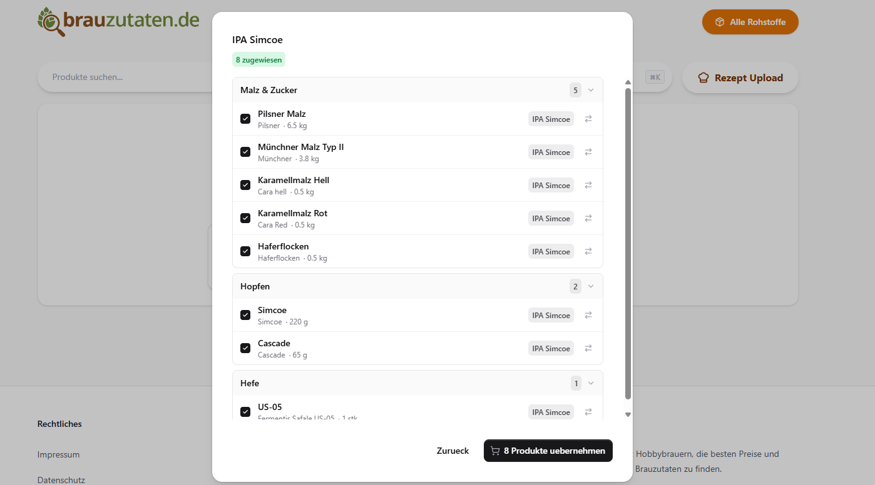Image resolution: width=875 pixels, height=485 pixels.
Task: Toggle the US-05 yeast checkbox
Action: coord(245,412)
